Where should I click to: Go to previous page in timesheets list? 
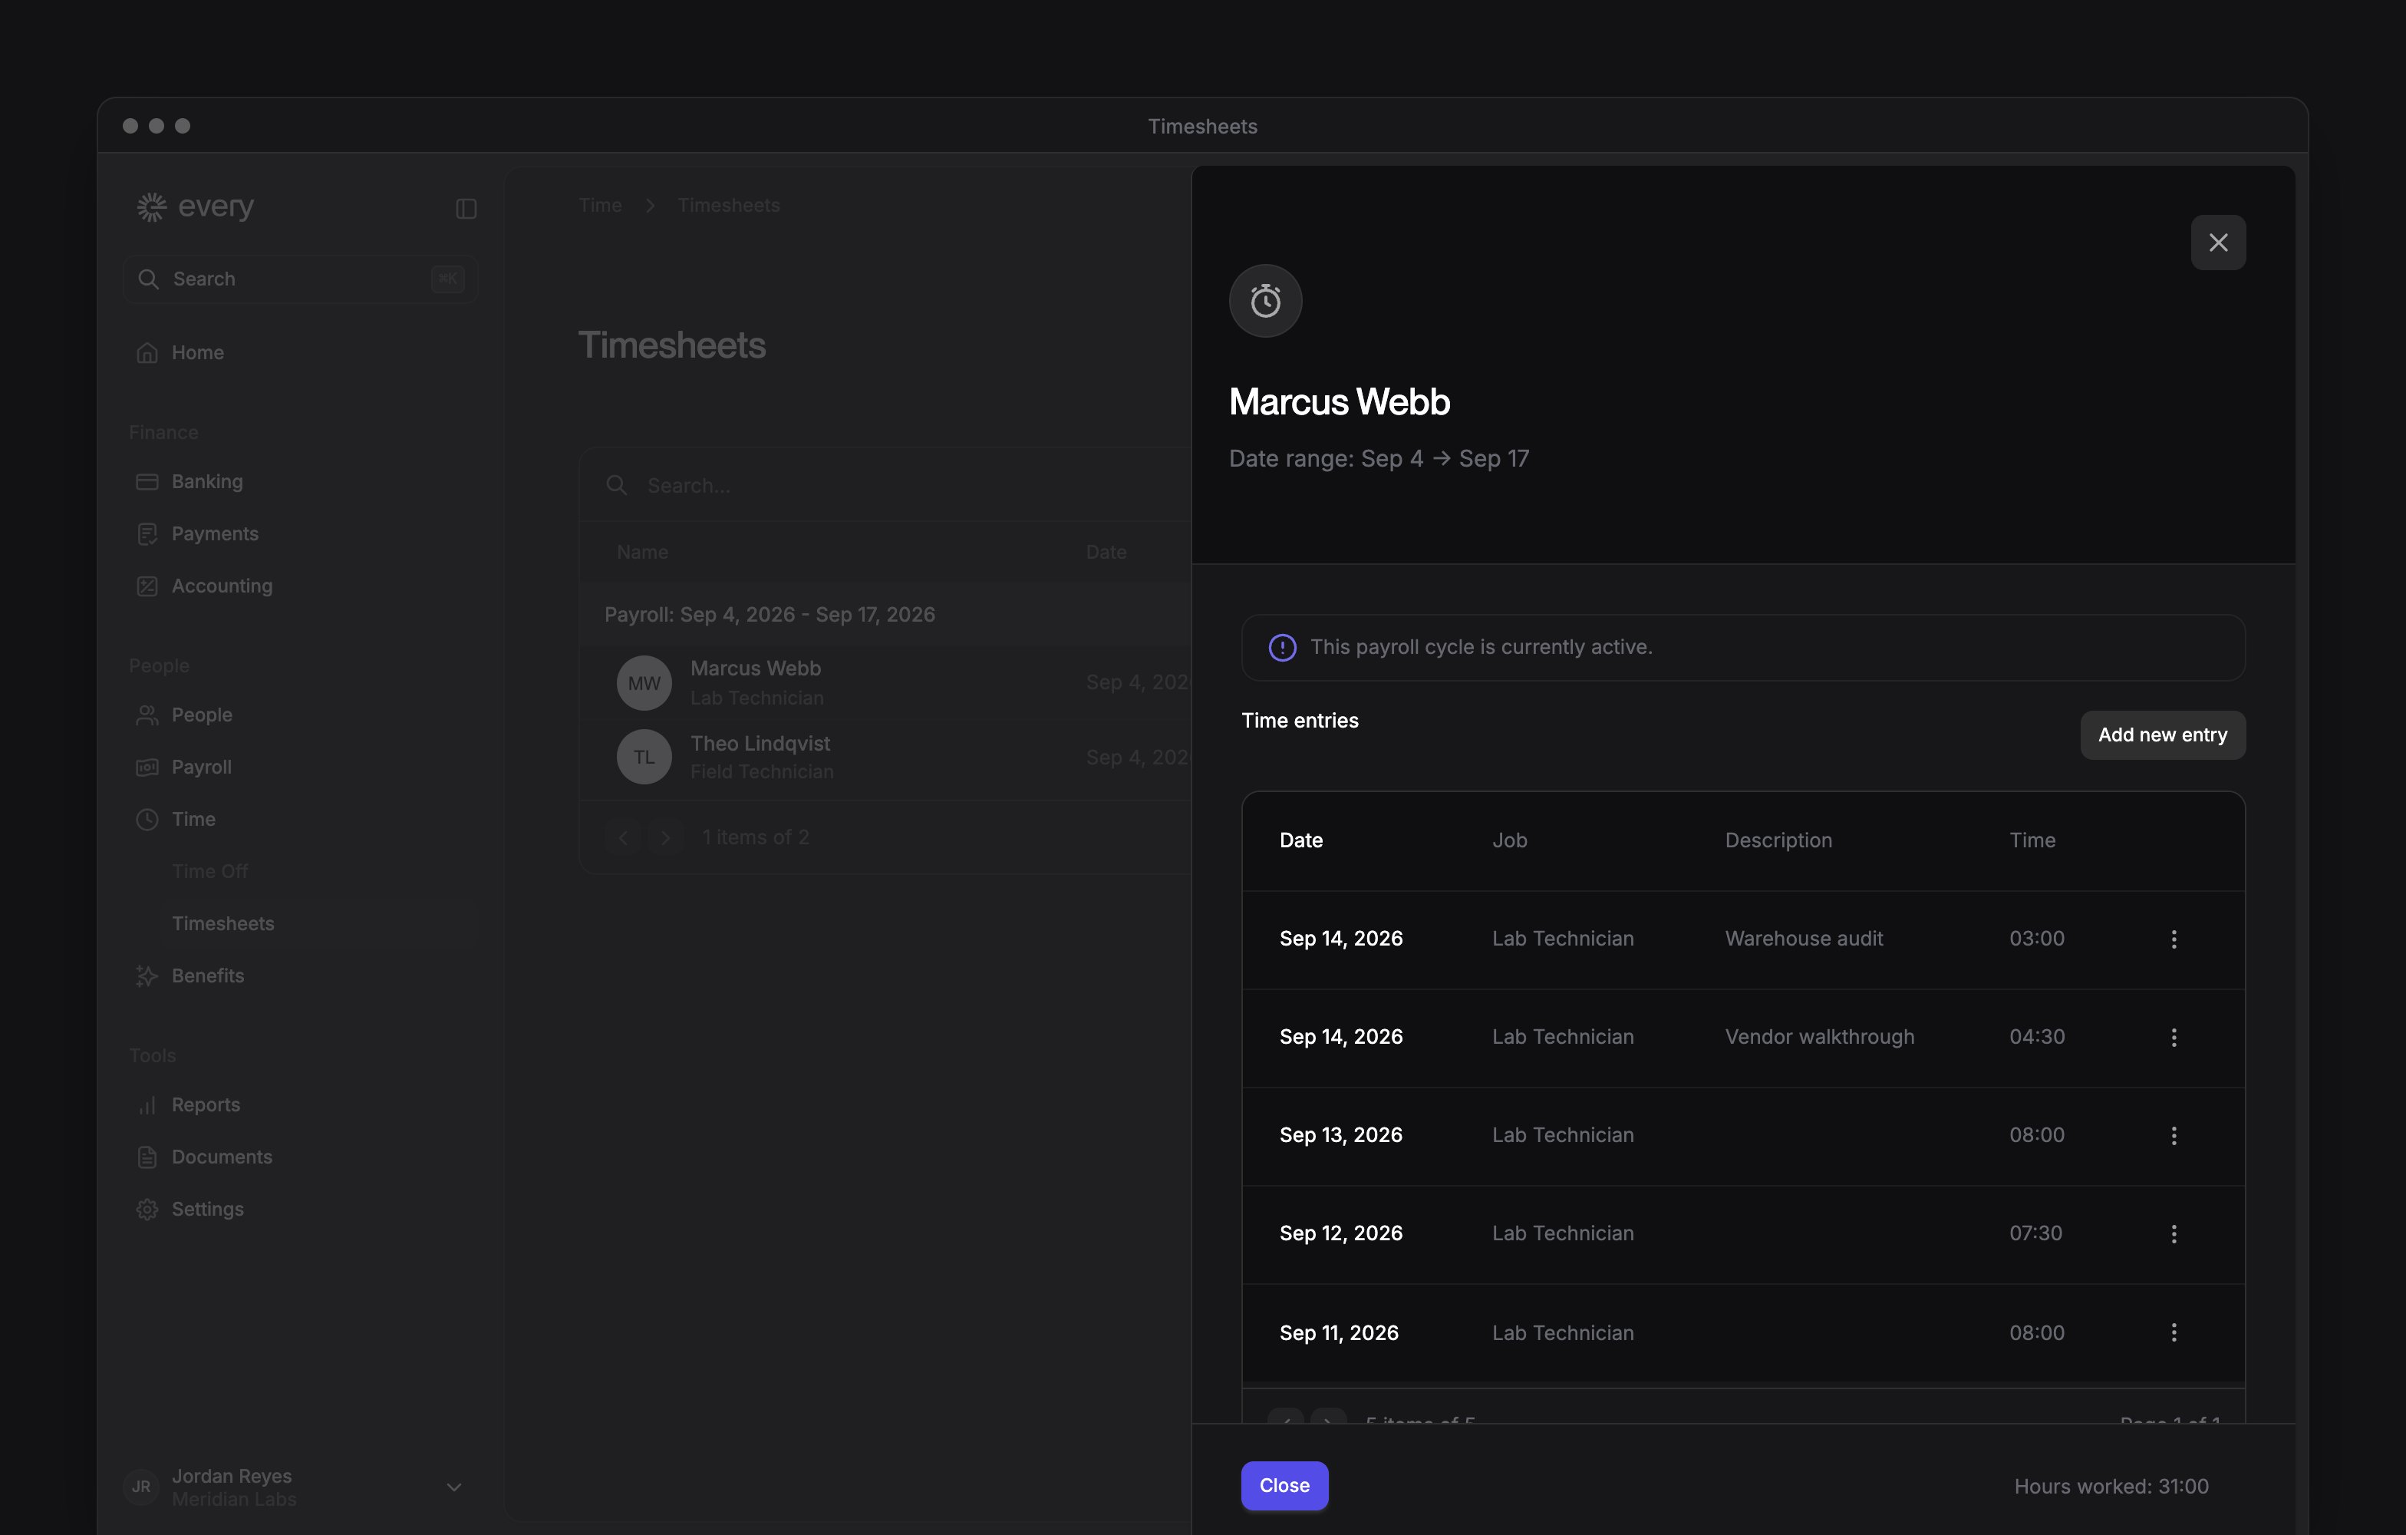[622, 837]
